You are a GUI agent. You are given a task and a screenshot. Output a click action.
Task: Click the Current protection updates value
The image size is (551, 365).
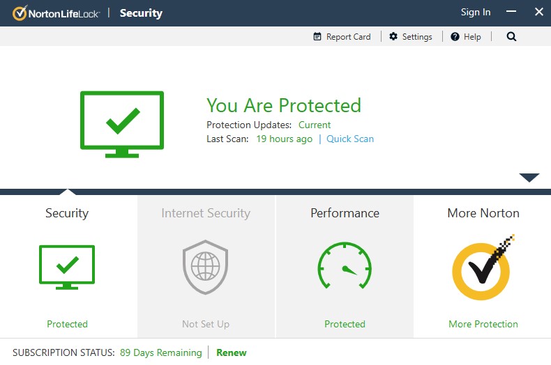coord(315,125)
